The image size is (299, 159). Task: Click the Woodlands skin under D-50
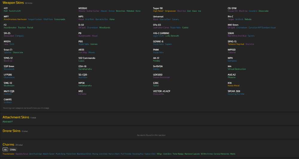click(x=105, y=27)
